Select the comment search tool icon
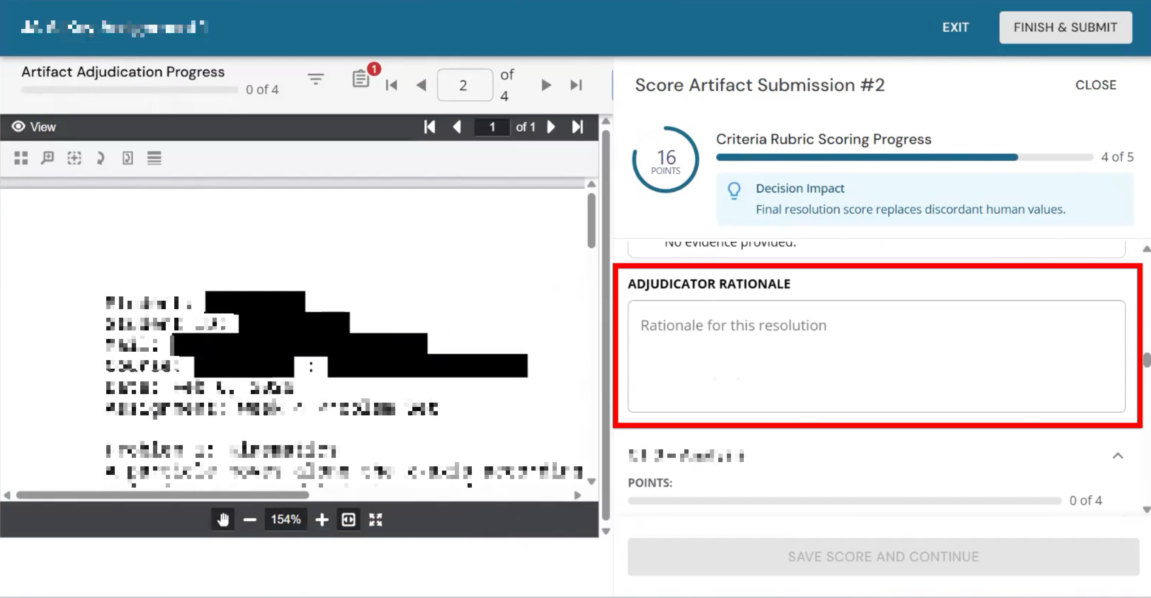The width and height of the screenshot is (1151, 598). pos(47,158)
